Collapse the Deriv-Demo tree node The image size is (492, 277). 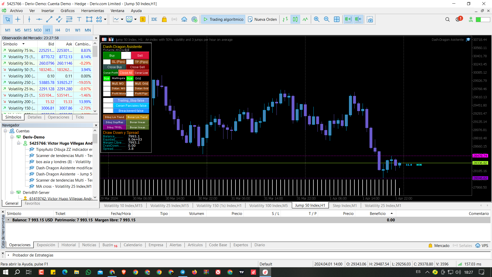12,137
